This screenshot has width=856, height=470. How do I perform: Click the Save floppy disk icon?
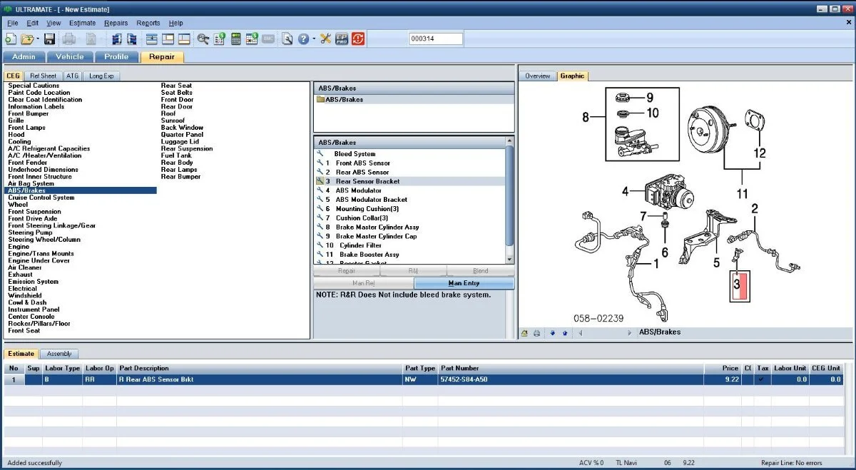click(x=49, y=39)
